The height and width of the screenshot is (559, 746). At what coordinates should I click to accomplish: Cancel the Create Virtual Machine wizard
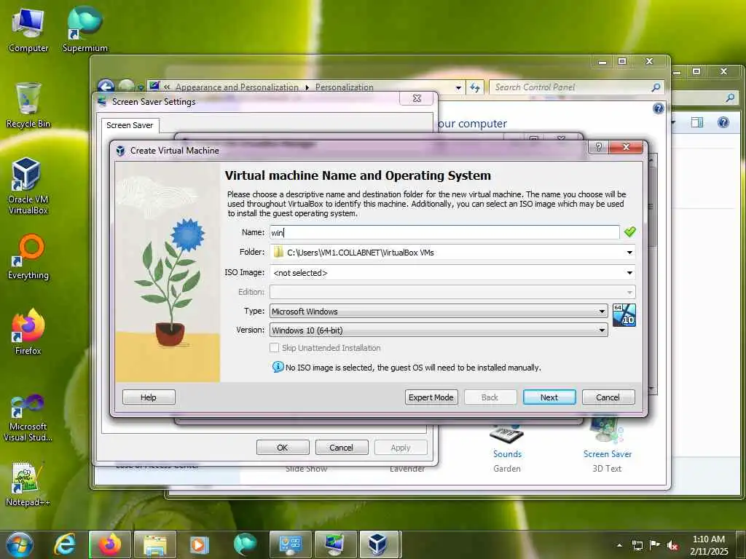(x=608, y=397)
